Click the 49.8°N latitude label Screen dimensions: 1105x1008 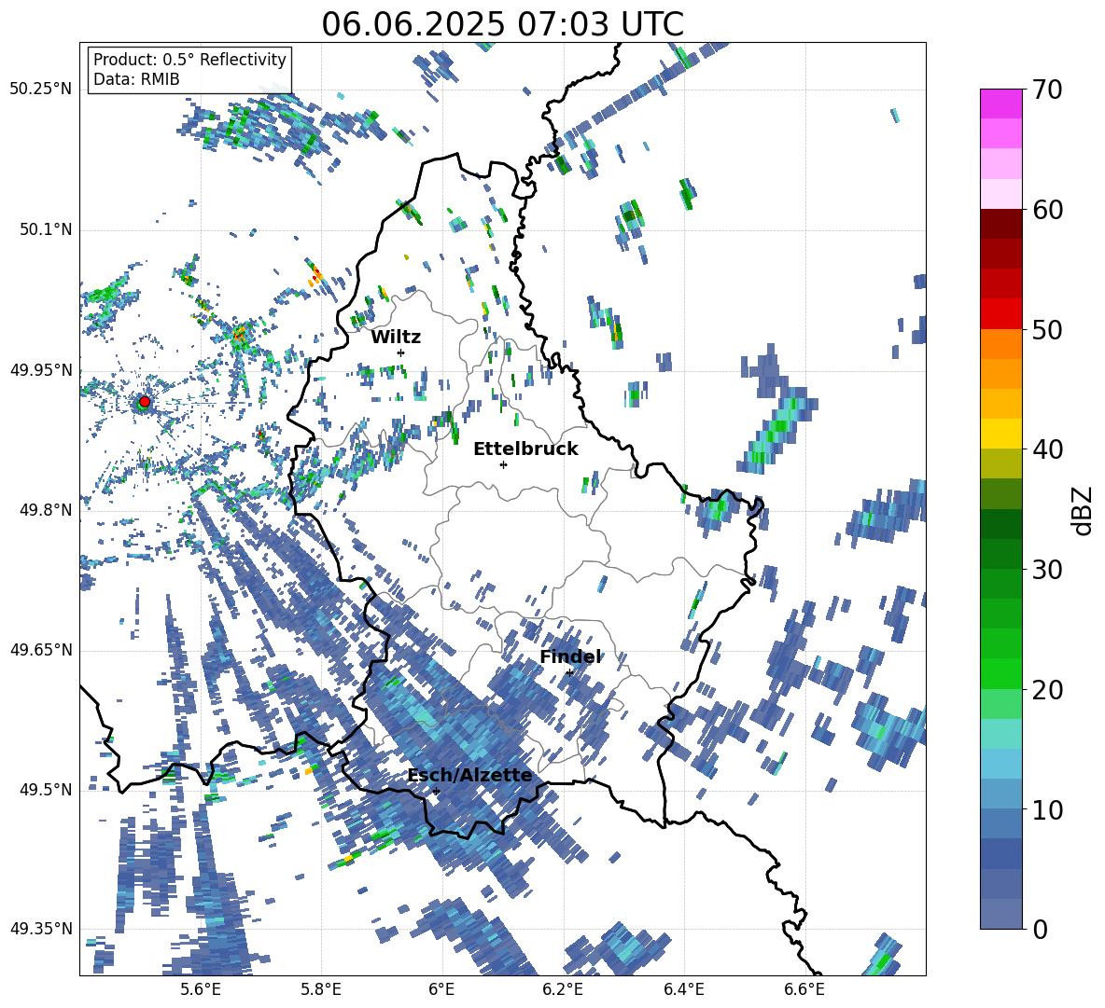(x=46, y=510)
